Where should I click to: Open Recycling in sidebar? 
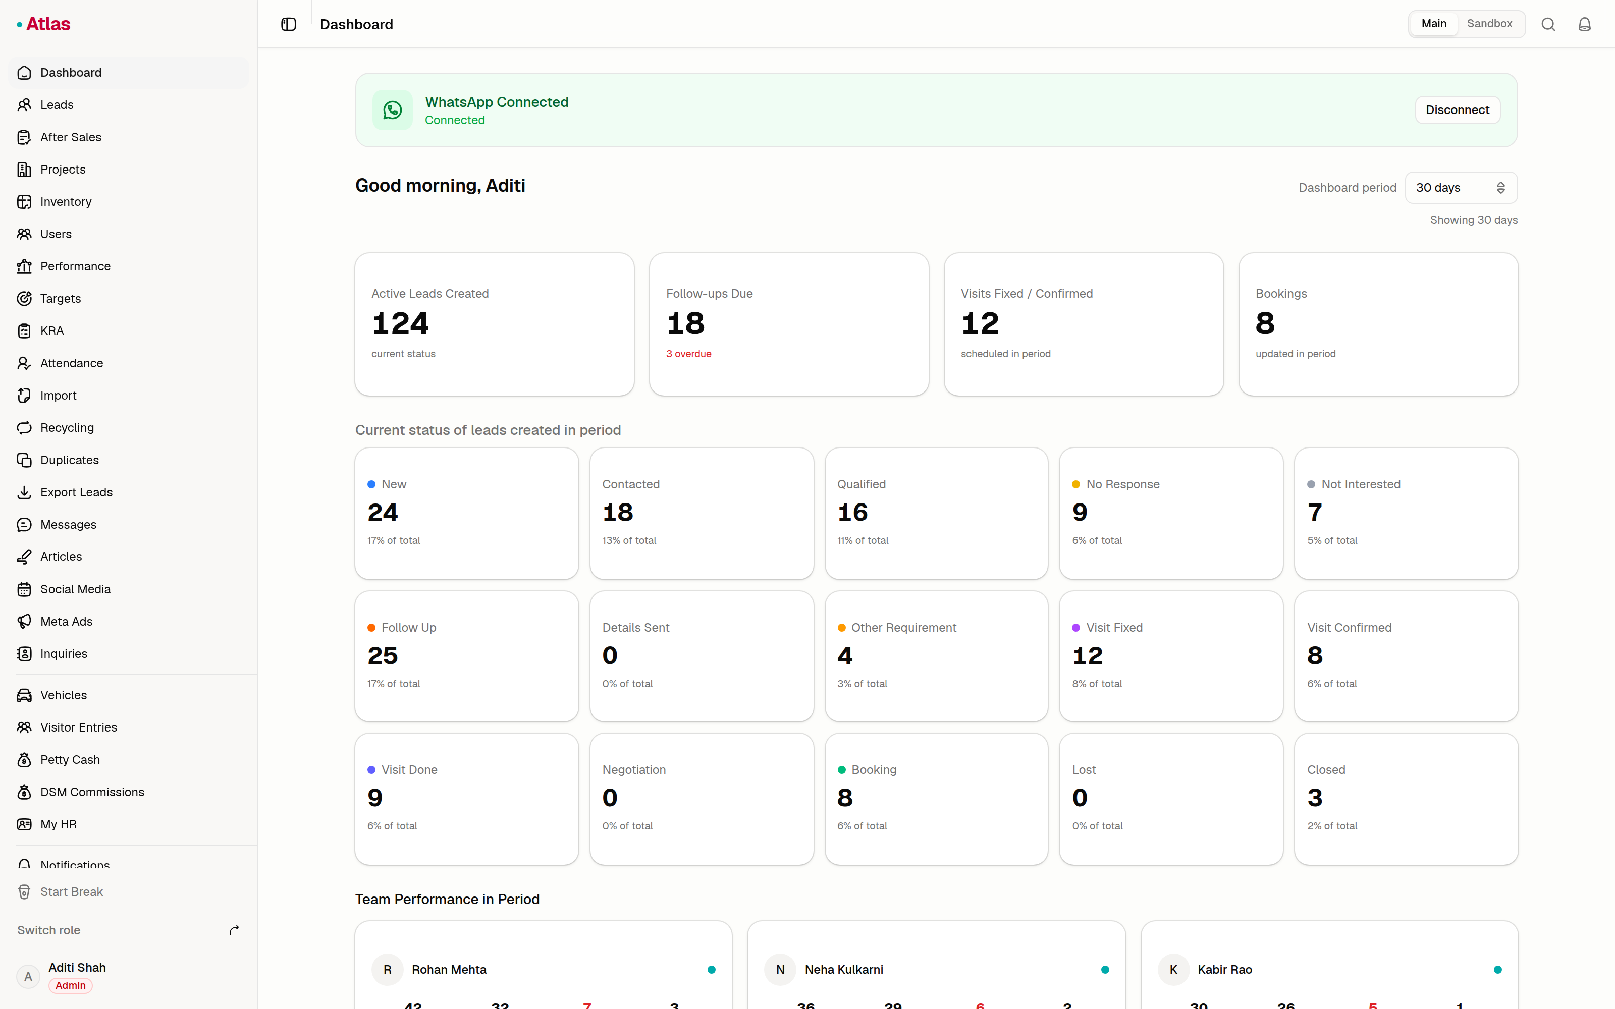click(x=129, y=428)
